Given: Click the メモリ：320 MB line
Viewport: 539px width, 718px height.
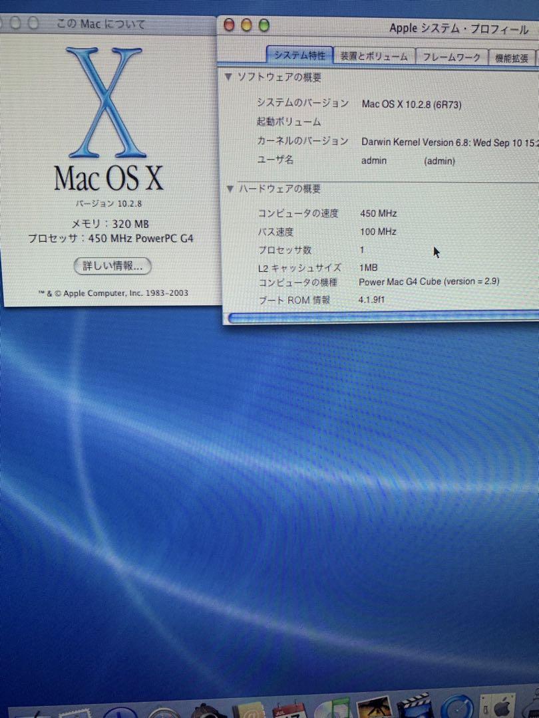Looking at the screenshot, I should pos(110,224).
